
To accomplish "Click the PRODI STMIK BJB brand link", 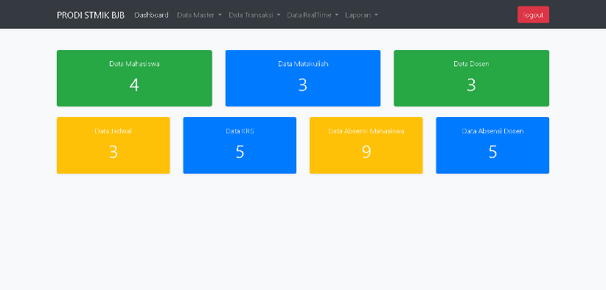I will tap(91, 15).
